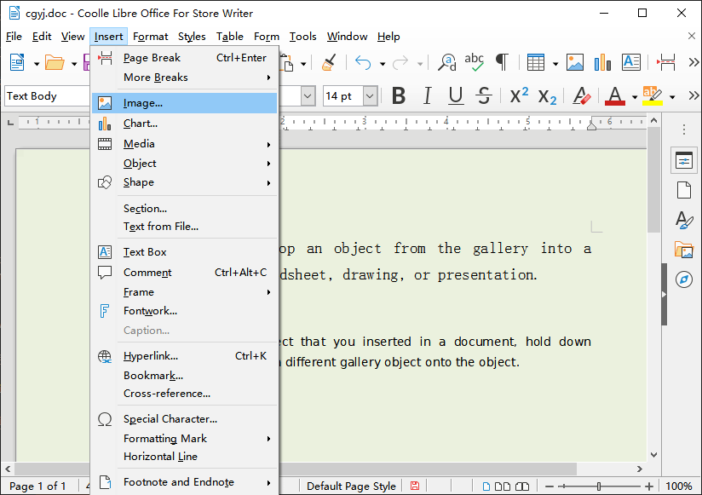
Task: Toggle formatting marks display
Action: coord(503,62)
